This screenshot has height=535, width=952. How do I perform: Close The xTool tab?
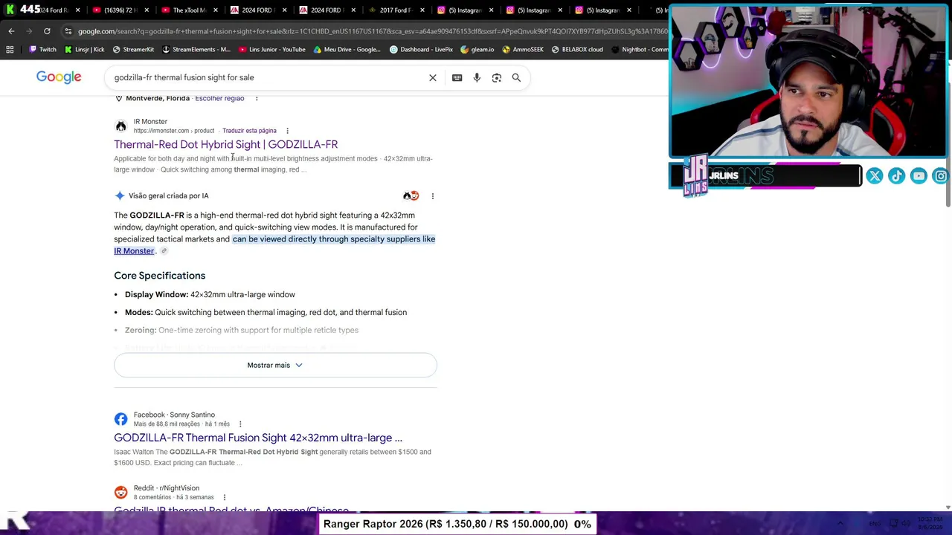click(215, 10)
